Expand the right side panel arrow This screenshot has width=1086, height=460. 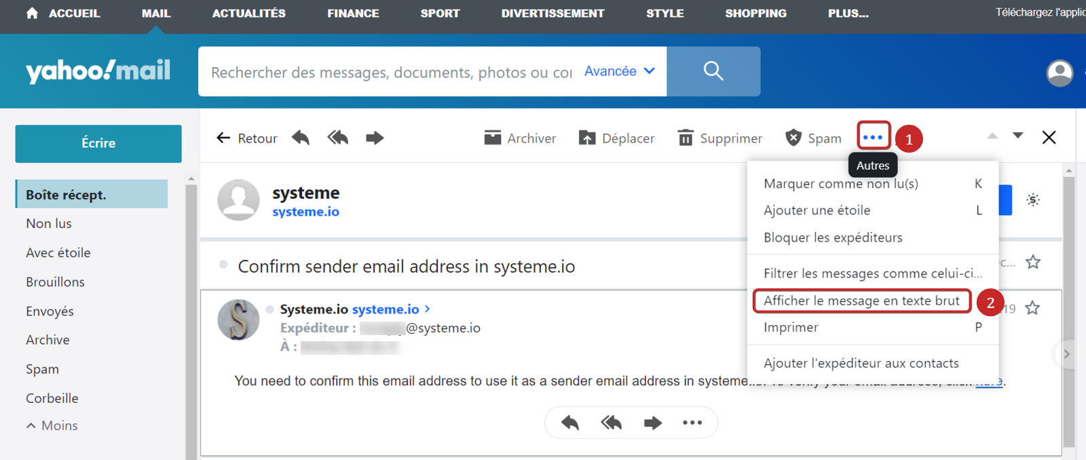pos(1066,354)
